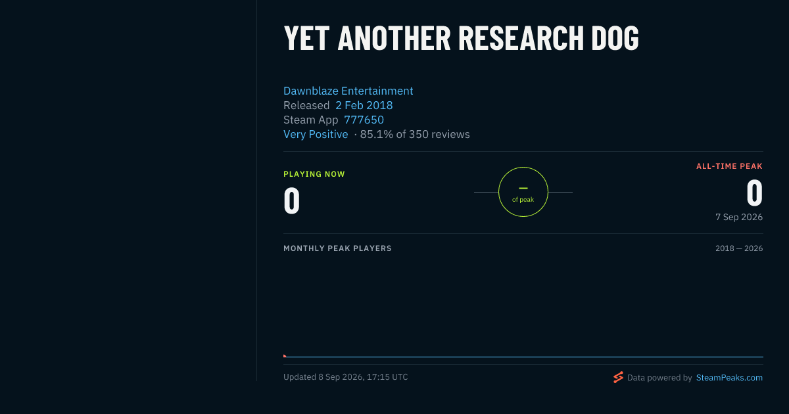Click the All-Time Peak red label
This screenshot has height=414, width=789.
point(729,166)
